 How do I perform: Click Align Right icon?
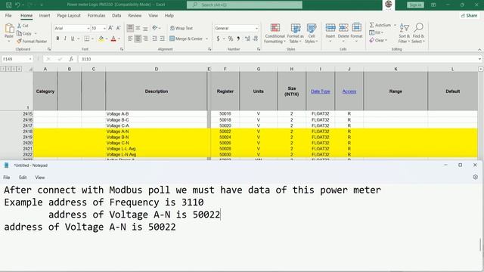pyautogui.click(x=145, y=39)
